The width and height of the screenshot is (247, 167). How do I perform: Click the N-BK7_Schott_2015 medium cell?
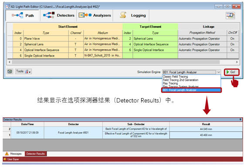point(103,55)
